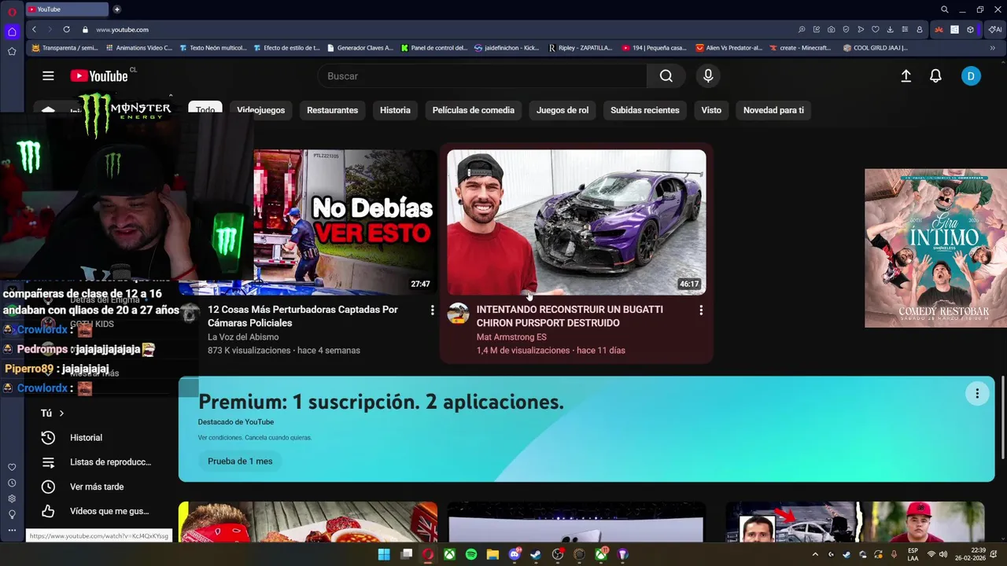1007x566 pixels.
Task: Select the Restaurantes filter chip
Action: click(332, 110)
